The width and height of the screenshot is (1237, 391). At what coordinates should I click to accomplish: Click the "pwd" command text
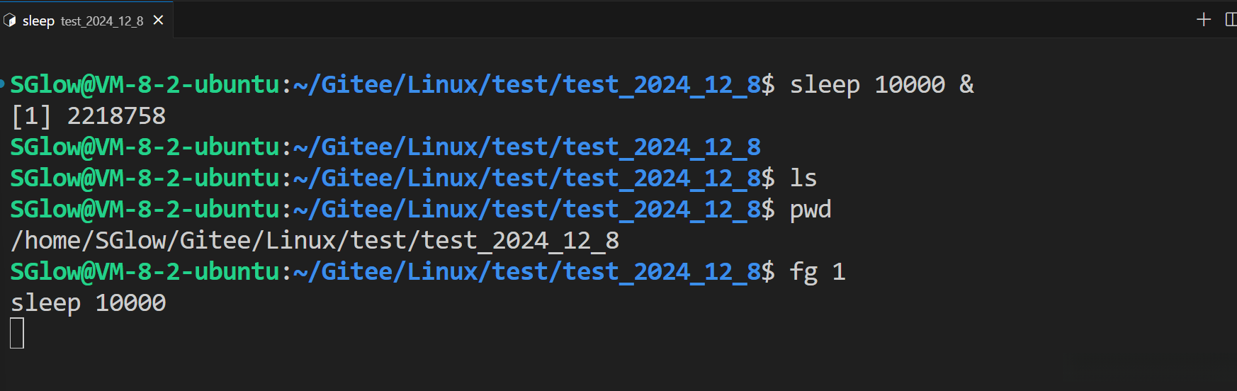pyautogui.click(x=810, y=210)
